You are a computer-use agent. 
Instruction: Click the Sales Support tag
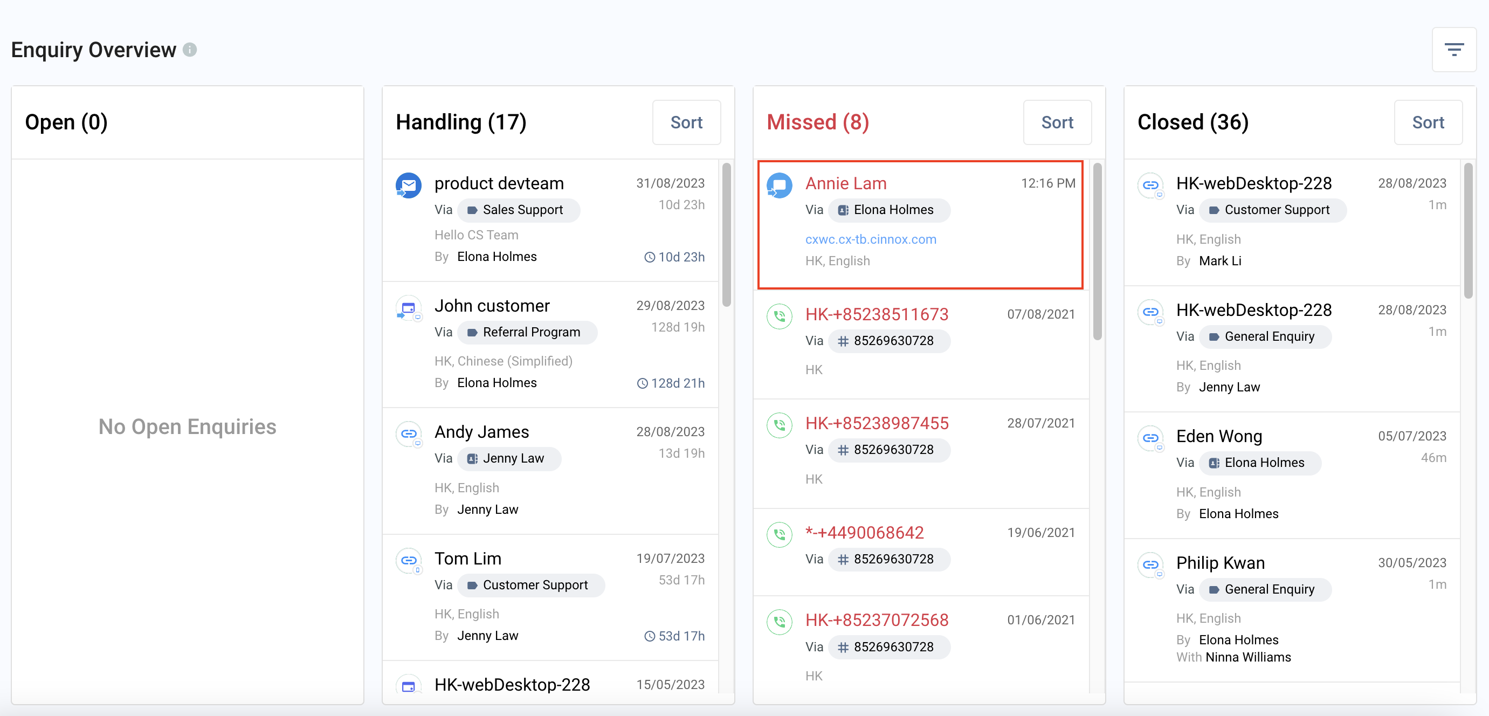click(x=519, y=210)
